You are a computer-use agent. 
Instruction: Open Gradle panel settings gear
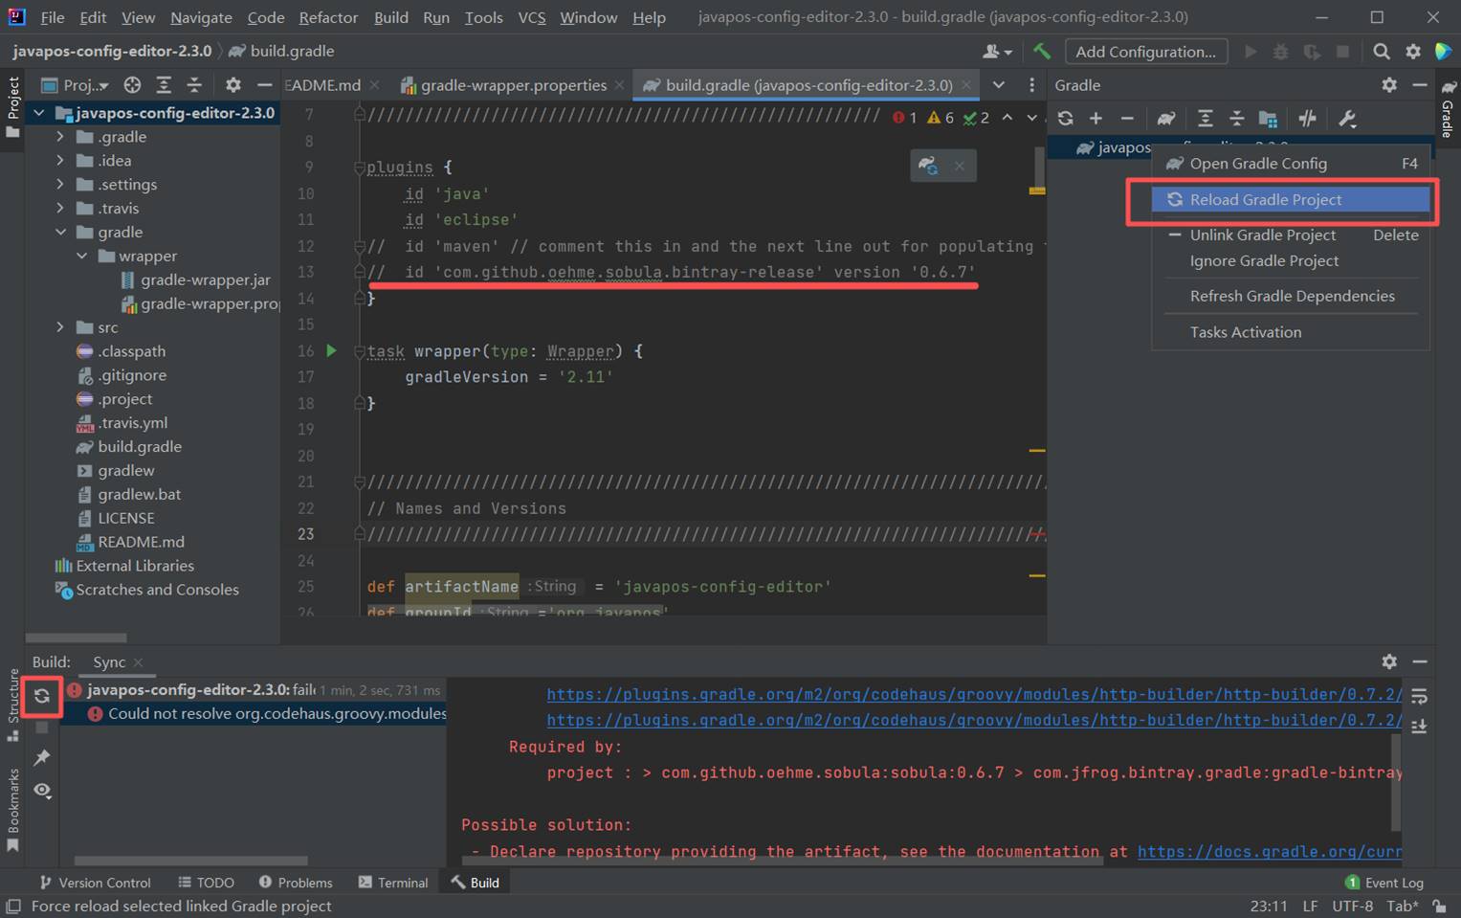pyautogui.click(x=1389, y=85)
